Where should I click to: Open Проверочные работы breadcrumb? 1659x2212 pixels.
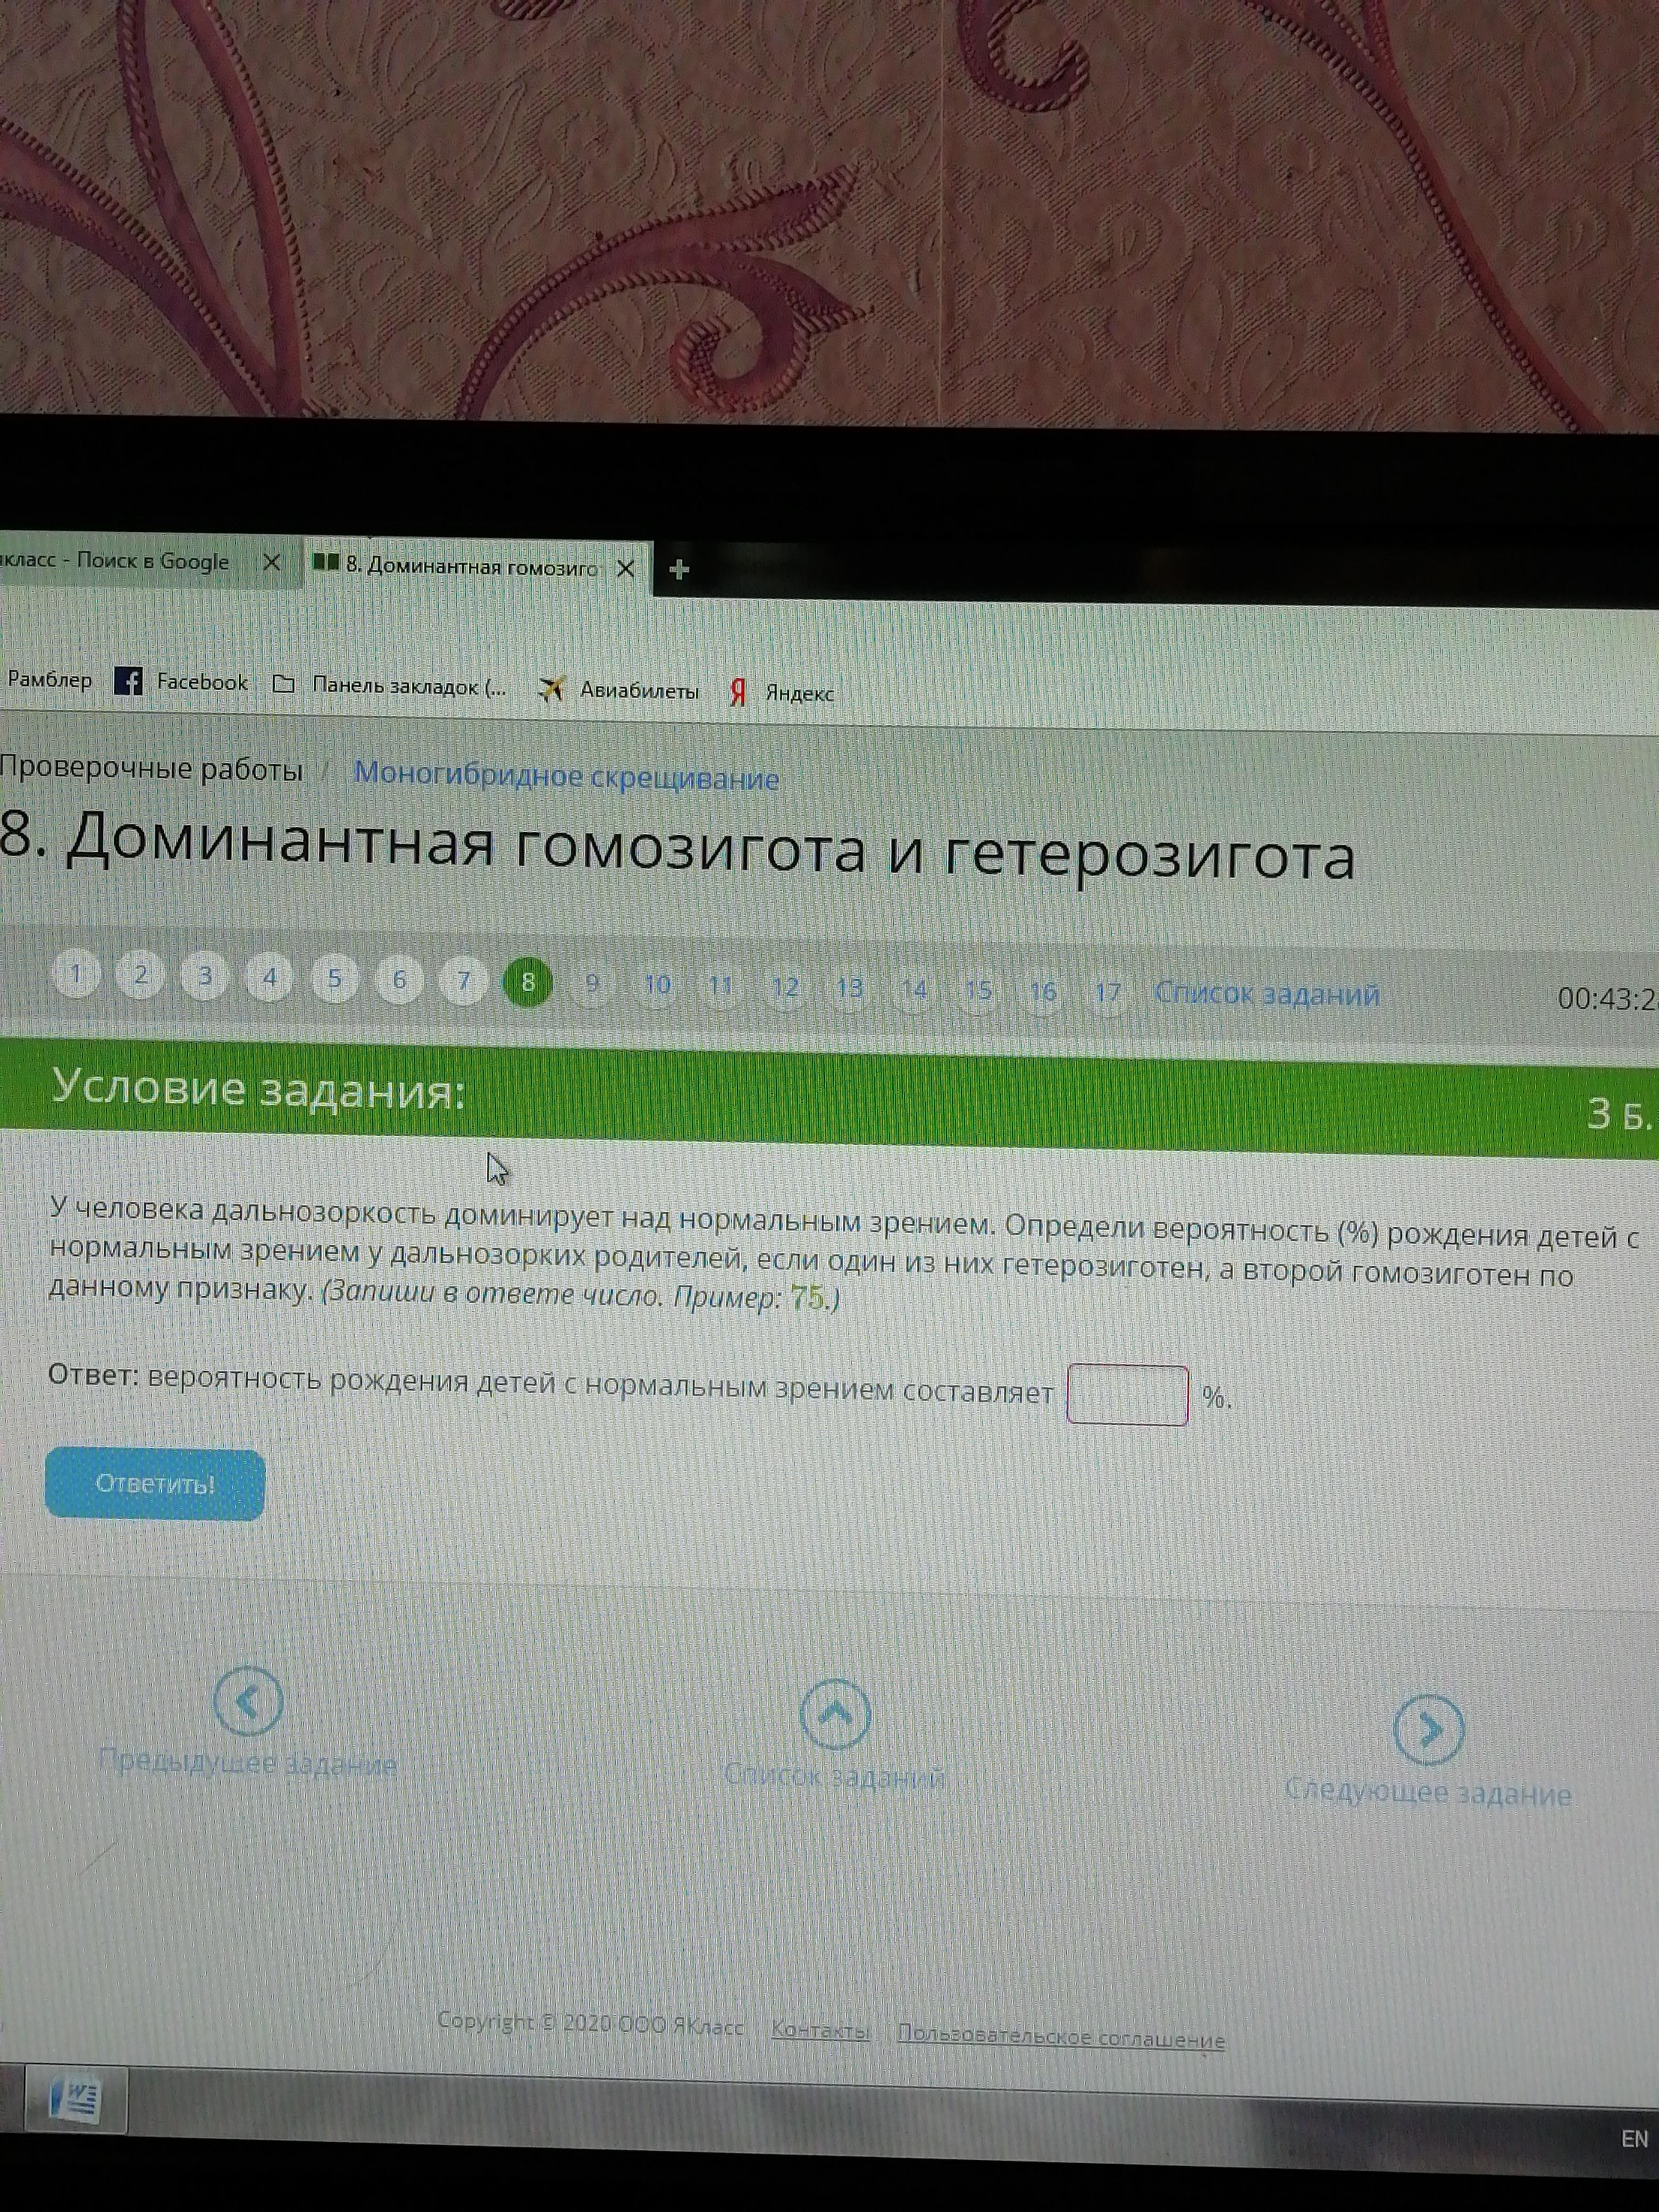tap(151, 769)
